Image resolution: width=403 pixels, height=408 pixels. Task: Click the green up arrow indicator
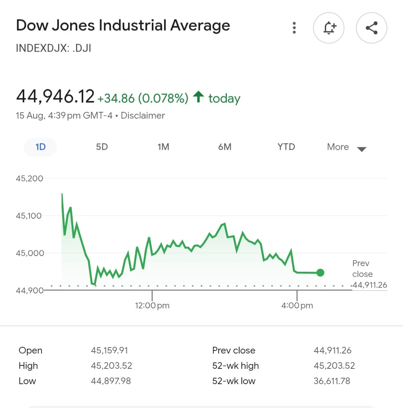click(x=199, y=97)
